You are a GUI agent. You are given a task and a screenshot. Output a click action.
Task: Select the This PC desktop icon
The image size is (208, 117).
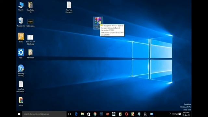(21, 6)
